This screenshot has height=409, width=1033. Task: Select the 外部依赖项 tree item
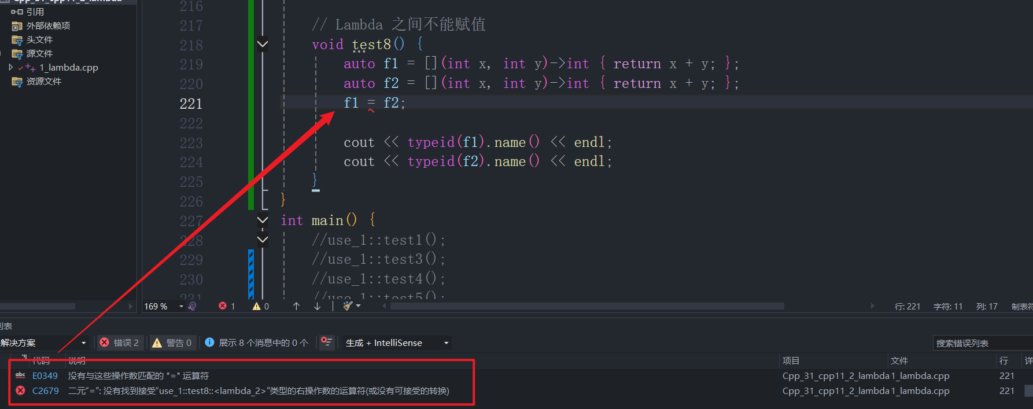click(x=48, y=26)
